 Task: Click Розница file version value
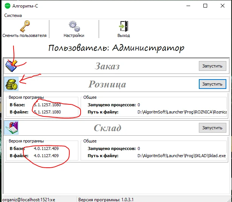pyautogui.click(x=47, y=112)
